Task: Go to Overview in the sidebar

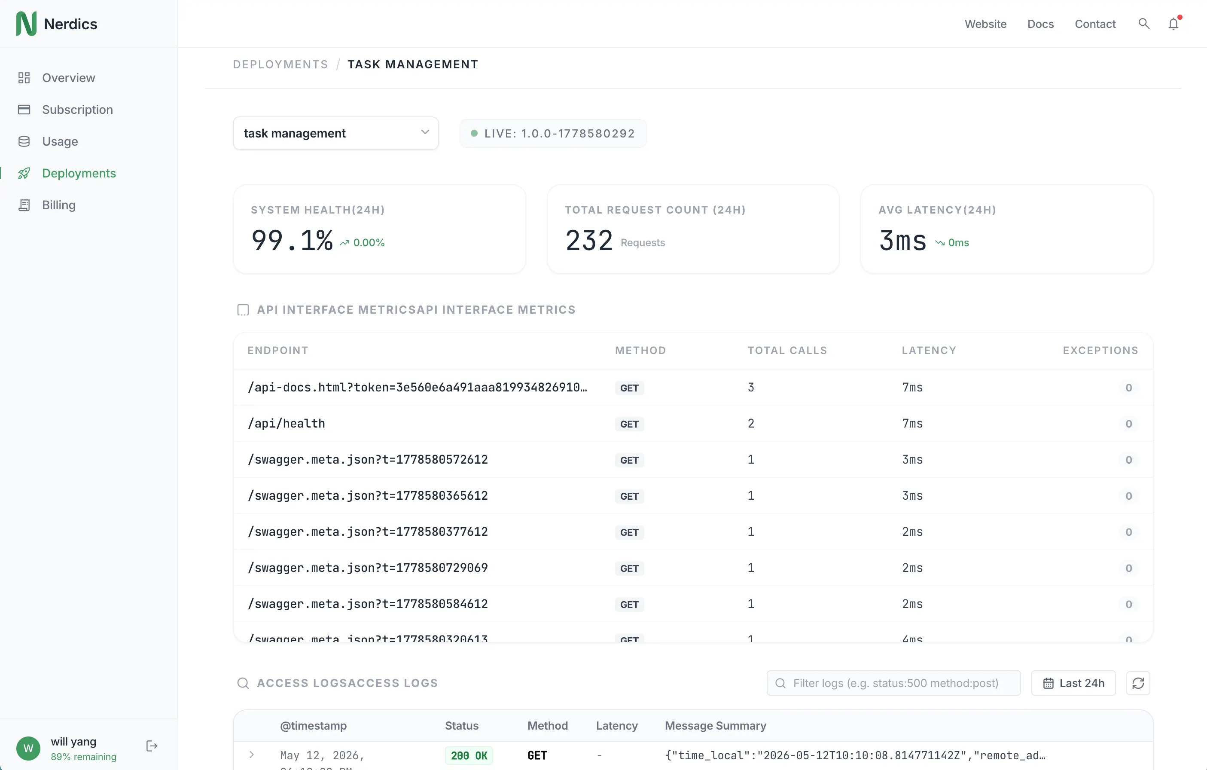Action: (69, 78)
